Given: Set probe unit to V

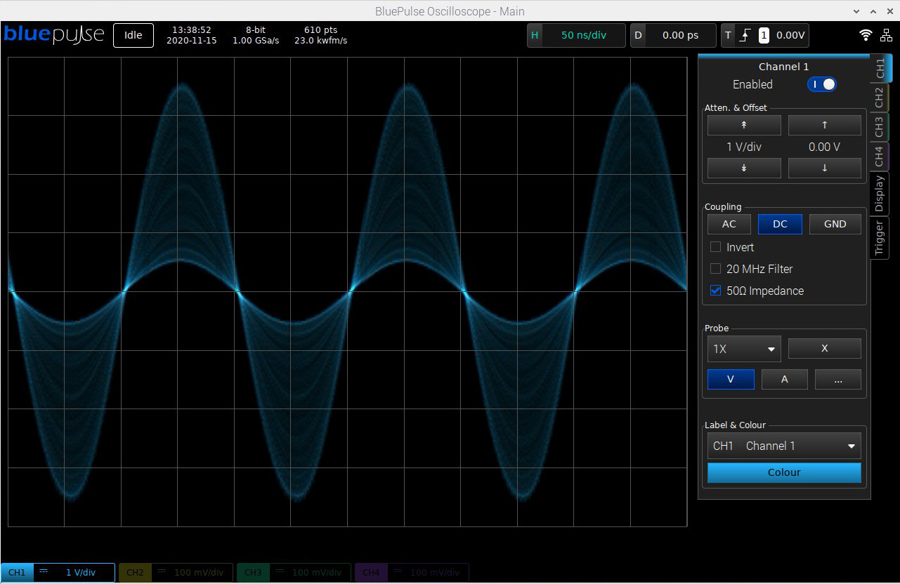Looking at the screenshot, I should click(731, 379).
